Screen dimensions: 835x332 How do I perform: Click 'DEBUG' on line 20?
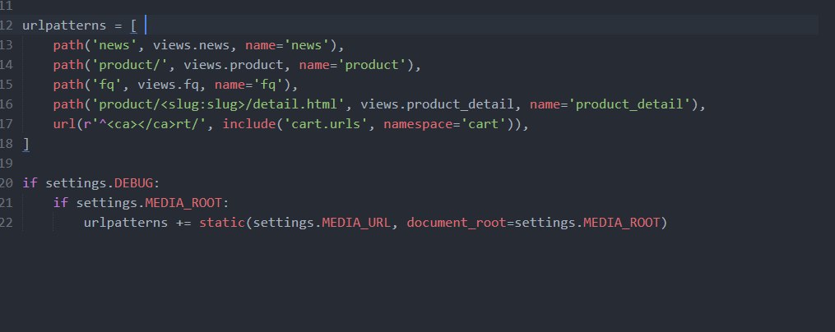133,183
